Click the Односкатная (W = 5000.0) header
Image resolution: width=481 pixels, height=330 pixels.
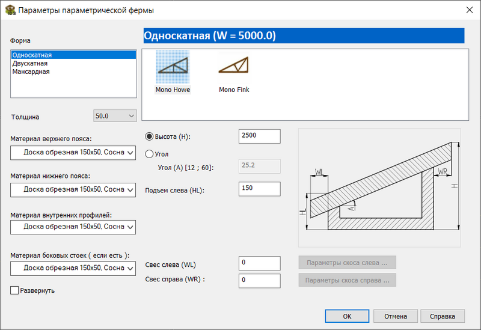(304, 35)
